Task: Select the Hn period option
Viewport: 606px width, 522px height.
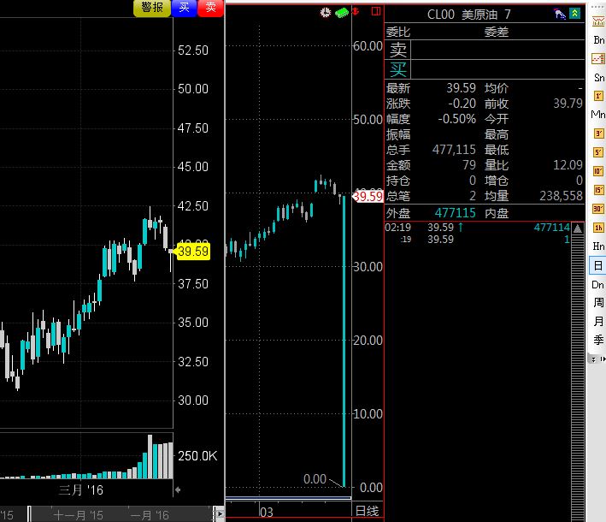Action: coord(598,246)
